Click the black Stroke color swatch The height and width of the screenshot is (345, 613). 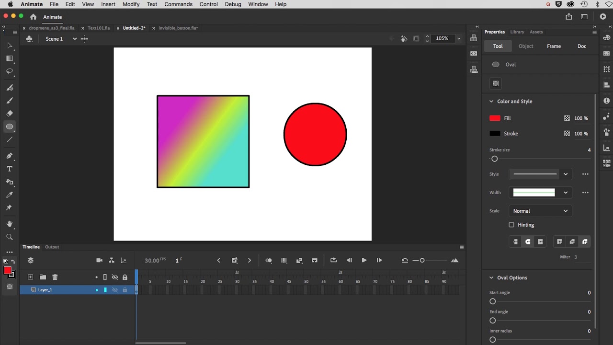[495, 134]
